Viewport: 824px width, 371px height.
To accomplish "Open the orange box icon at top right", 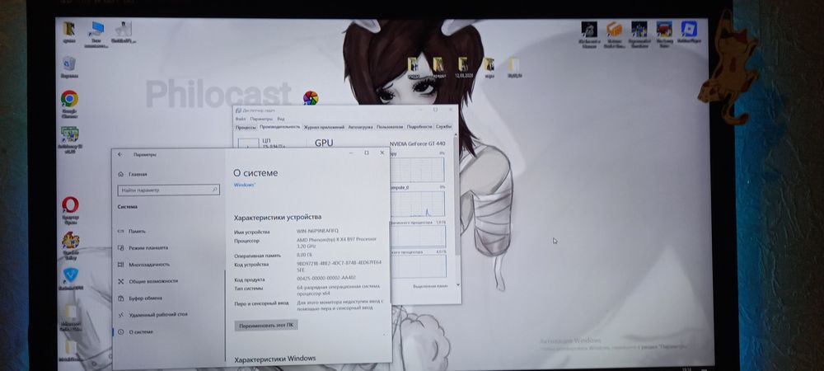I will (x=615, y=29).
